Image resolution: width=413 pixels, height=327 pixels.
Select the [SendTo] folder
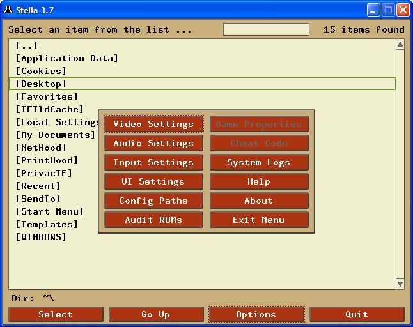(x=38, y=199)
